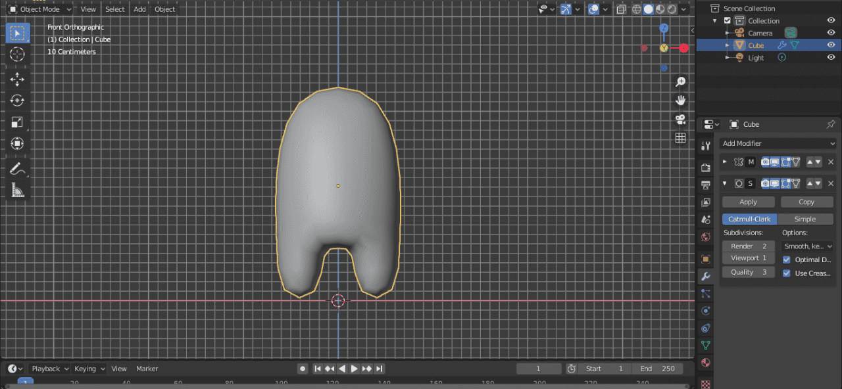
Task: Select the Rotate tool in the toolbar
Action: pos(17,100)
